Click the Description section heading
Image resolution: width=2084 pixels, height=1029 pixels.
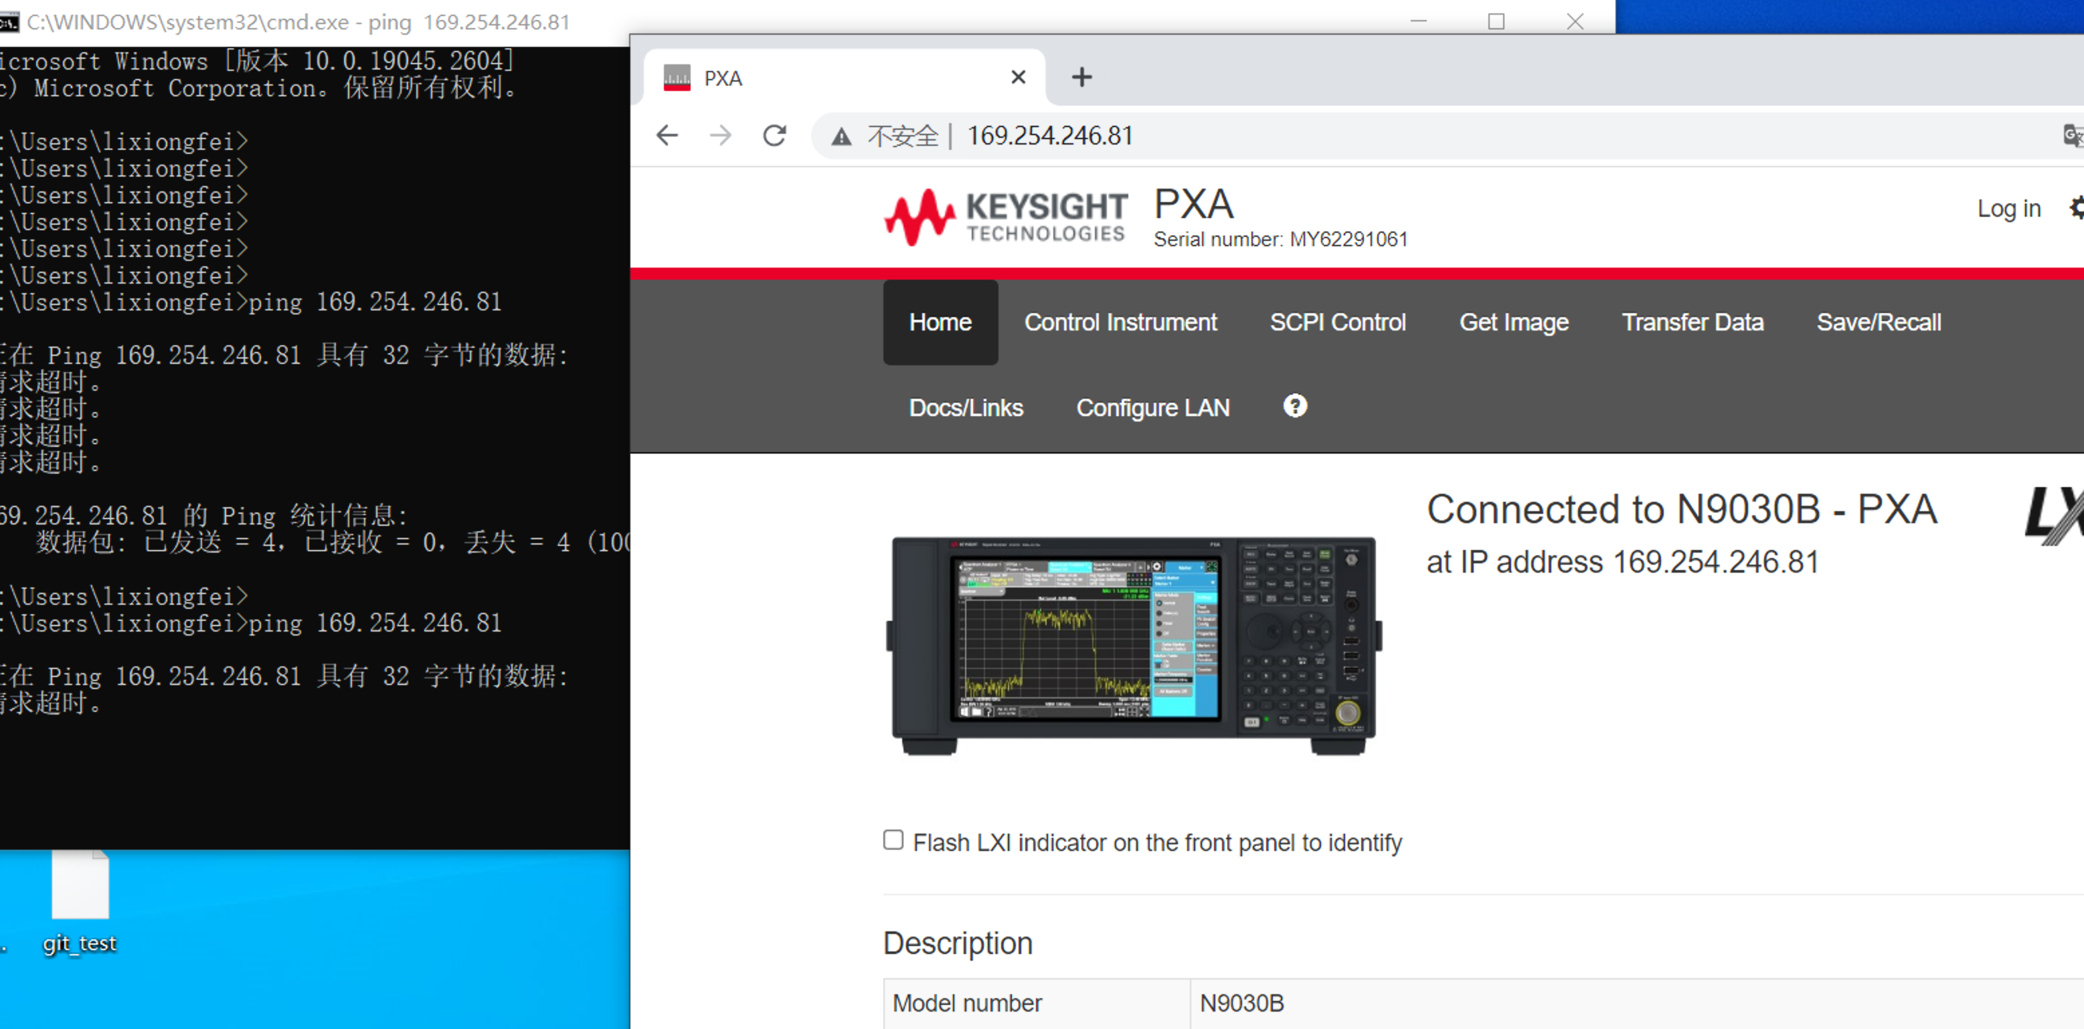pos(958,943)
